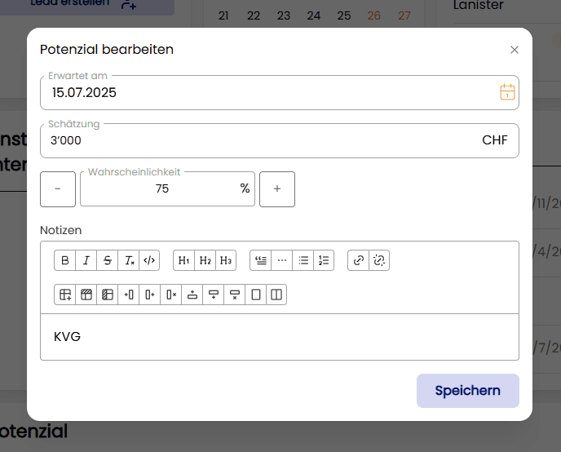Insert a new table
The image size is (561, 452).
click(64, 295)
